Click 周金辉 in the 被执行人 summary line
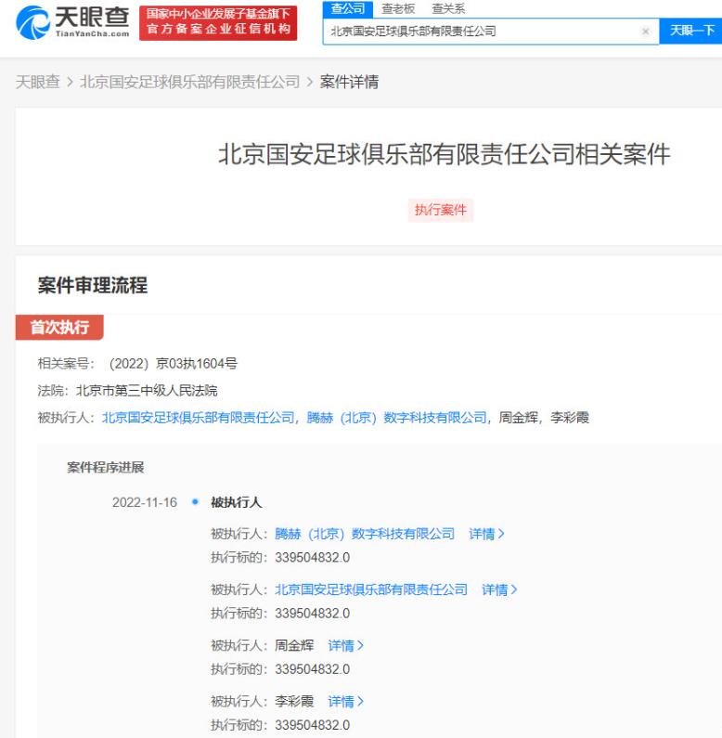 point(518,418)
